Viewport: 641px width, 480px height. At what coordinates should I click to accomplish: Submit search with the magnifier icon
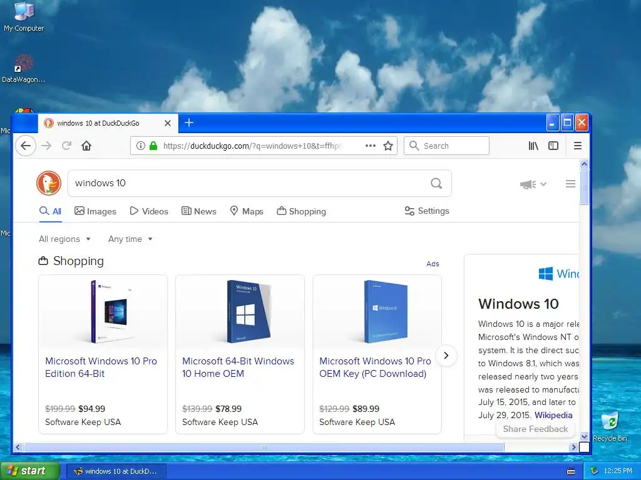(436, 183)
